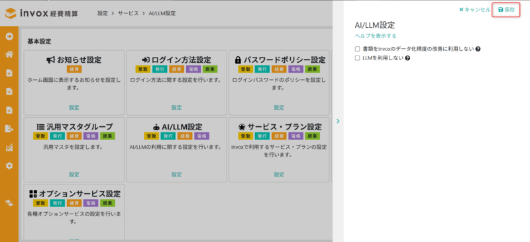Click the 受取 tag under ログイン方法設定
530x242 pixels.
(x=142, y=69)
